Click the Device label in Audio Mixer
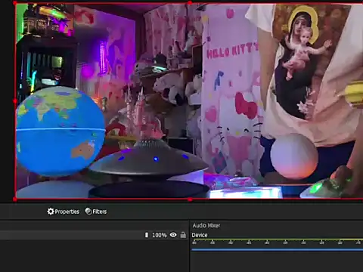The image size is (363, 272). 200,235
